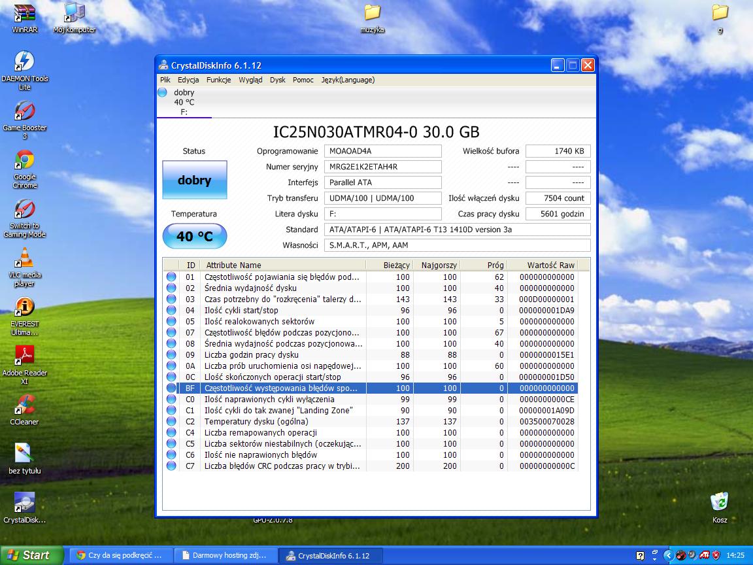Expand hidden tray icons with the arrow

pos(668,555)
